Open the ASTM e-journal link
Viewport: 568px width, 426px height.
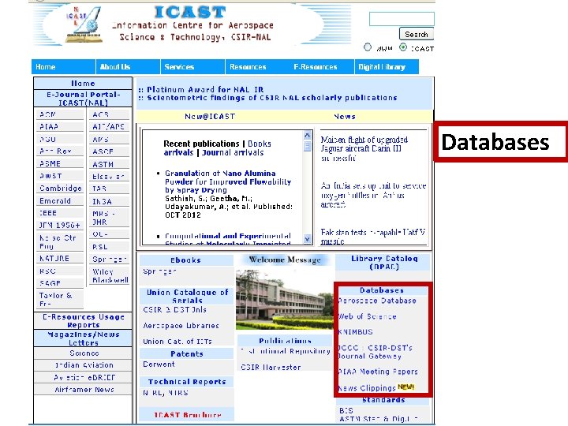pyautogui.click(x=103, y=164)
